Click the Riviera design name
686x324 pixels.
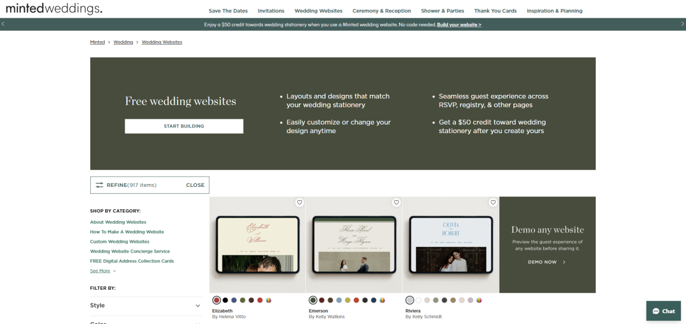tap(413, 311)
